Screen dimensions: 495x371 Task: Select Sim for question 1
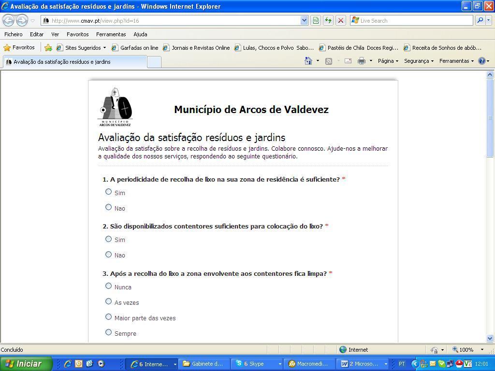point(108,192)
